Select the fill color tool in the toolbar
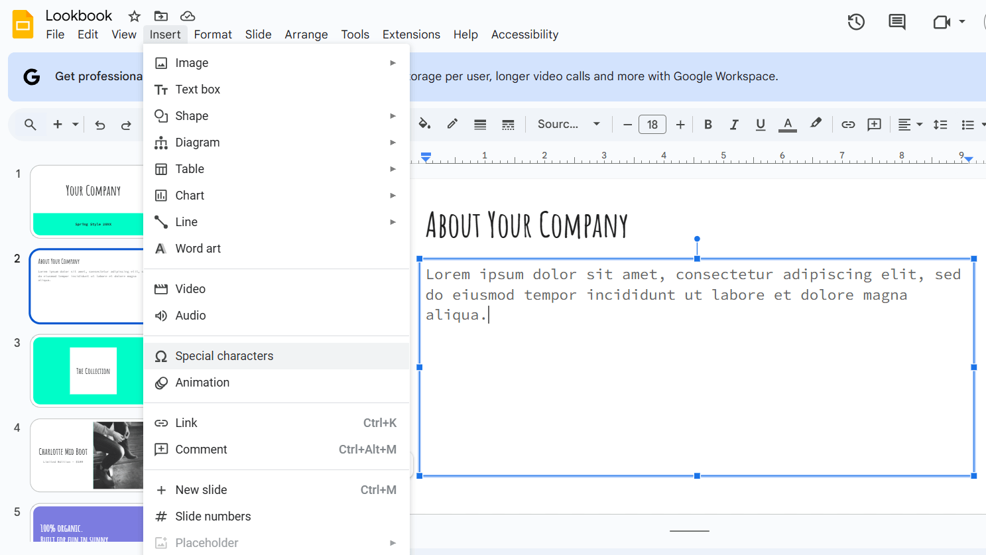 tap(424, 124)
